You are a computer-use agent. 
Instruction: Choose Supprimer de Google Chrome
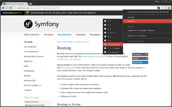click(x=147, y=30)
